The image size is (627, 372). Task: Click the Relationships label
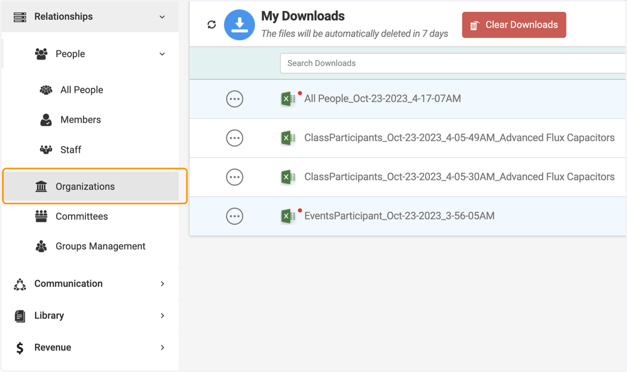63,17
